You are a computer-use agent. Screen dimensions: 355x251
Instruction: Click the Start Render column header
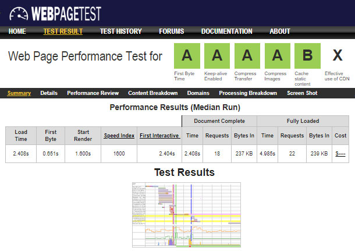click(83, 136)
